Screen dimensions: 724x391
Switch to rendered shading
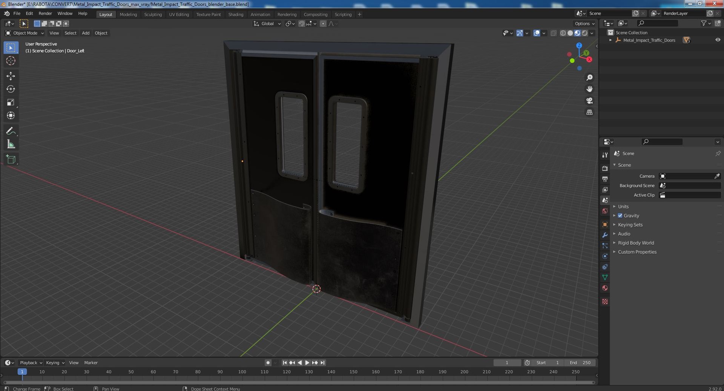pos(584,33)
